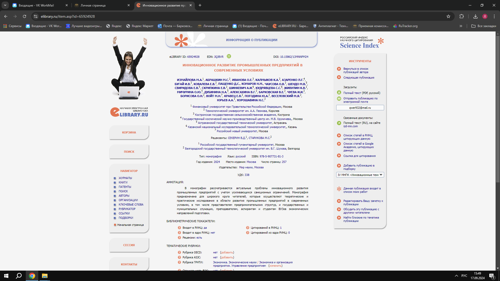Open the Chrome profile avatar

[x=485, y=16]
